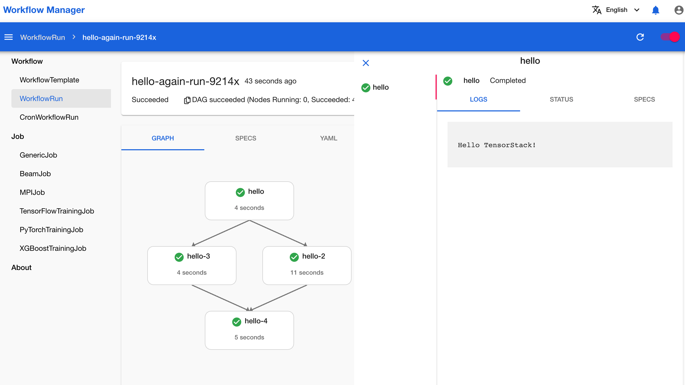The image size is (685, 385).
Task: Switch to the STATUS tab
Action: pos(561,99)
